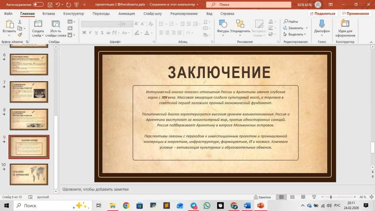
Task: Open the Фигуры shapes gallery
Action: [223, 28]
